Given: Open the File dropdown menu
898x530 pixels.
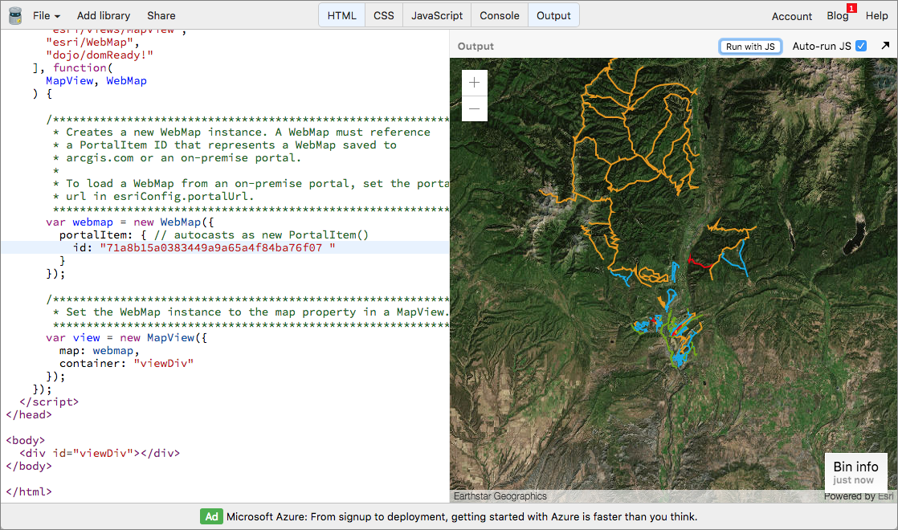Looking at the screenshot, I should pos(47,15).
